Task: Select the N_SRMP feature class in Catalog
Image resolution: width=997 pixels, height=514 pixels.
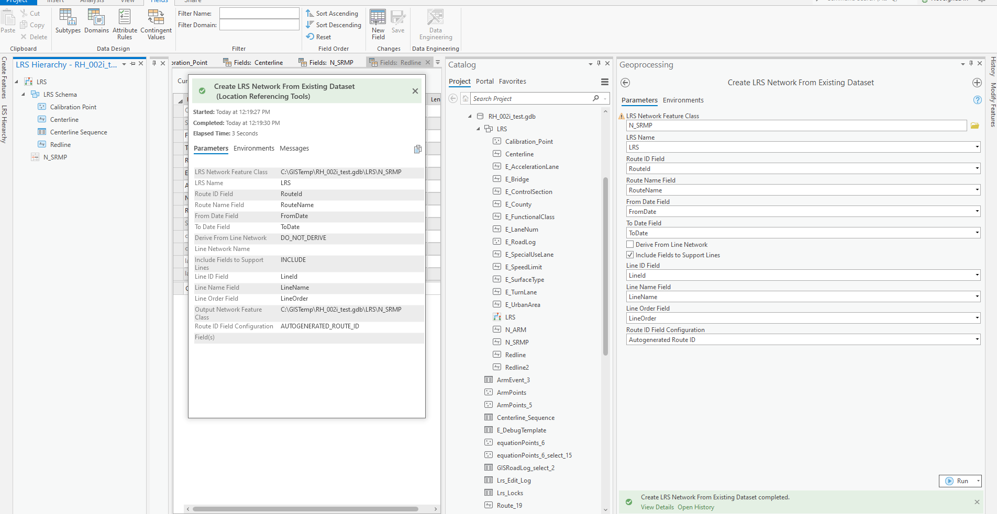Action: pos(516,342)
